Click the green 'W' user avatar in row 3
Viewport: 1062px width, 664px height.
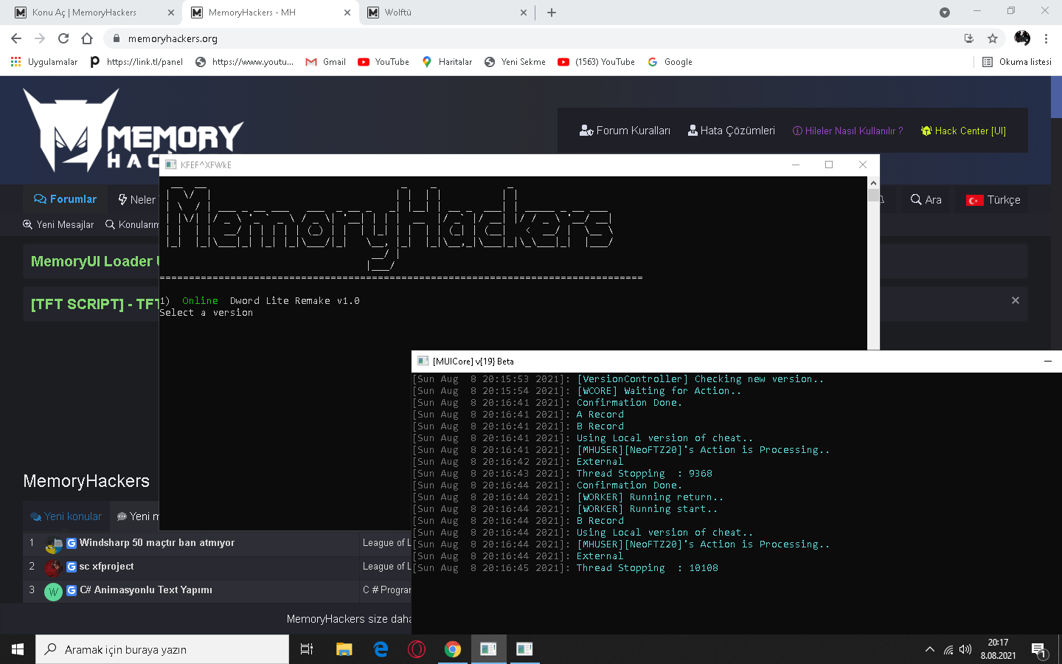point(53,592)
